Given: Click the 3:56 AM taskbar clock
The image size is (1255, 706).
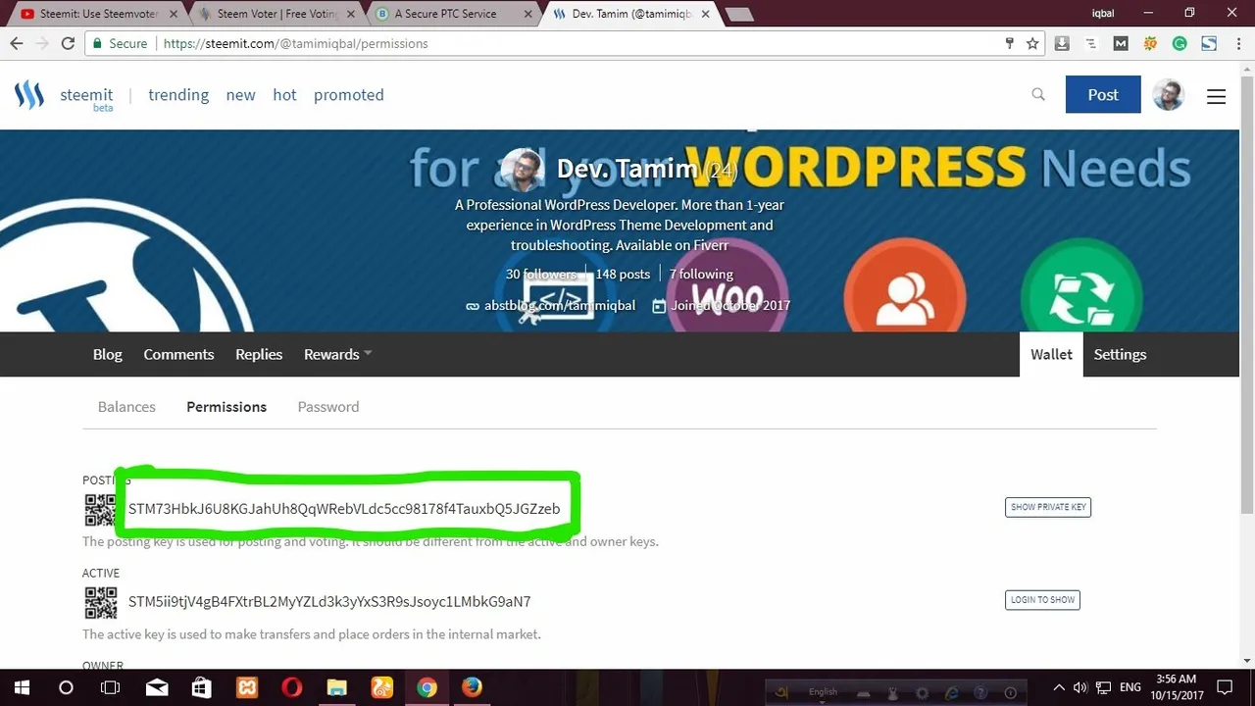Looking at the screenshot, I should pos(1176,679).
